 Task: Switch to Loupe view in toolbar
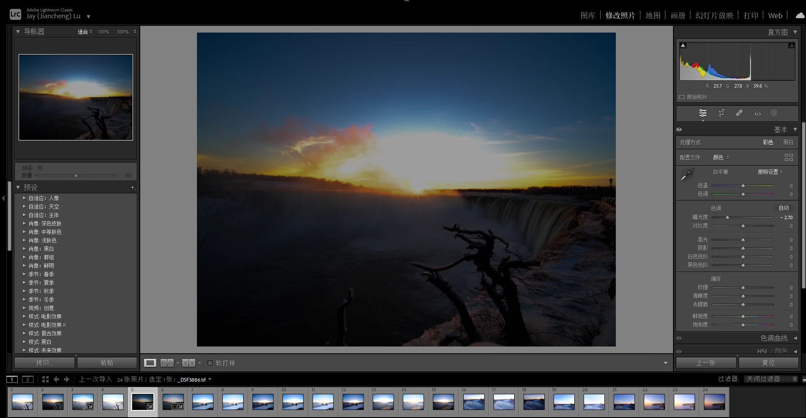(x=150, y=363)
